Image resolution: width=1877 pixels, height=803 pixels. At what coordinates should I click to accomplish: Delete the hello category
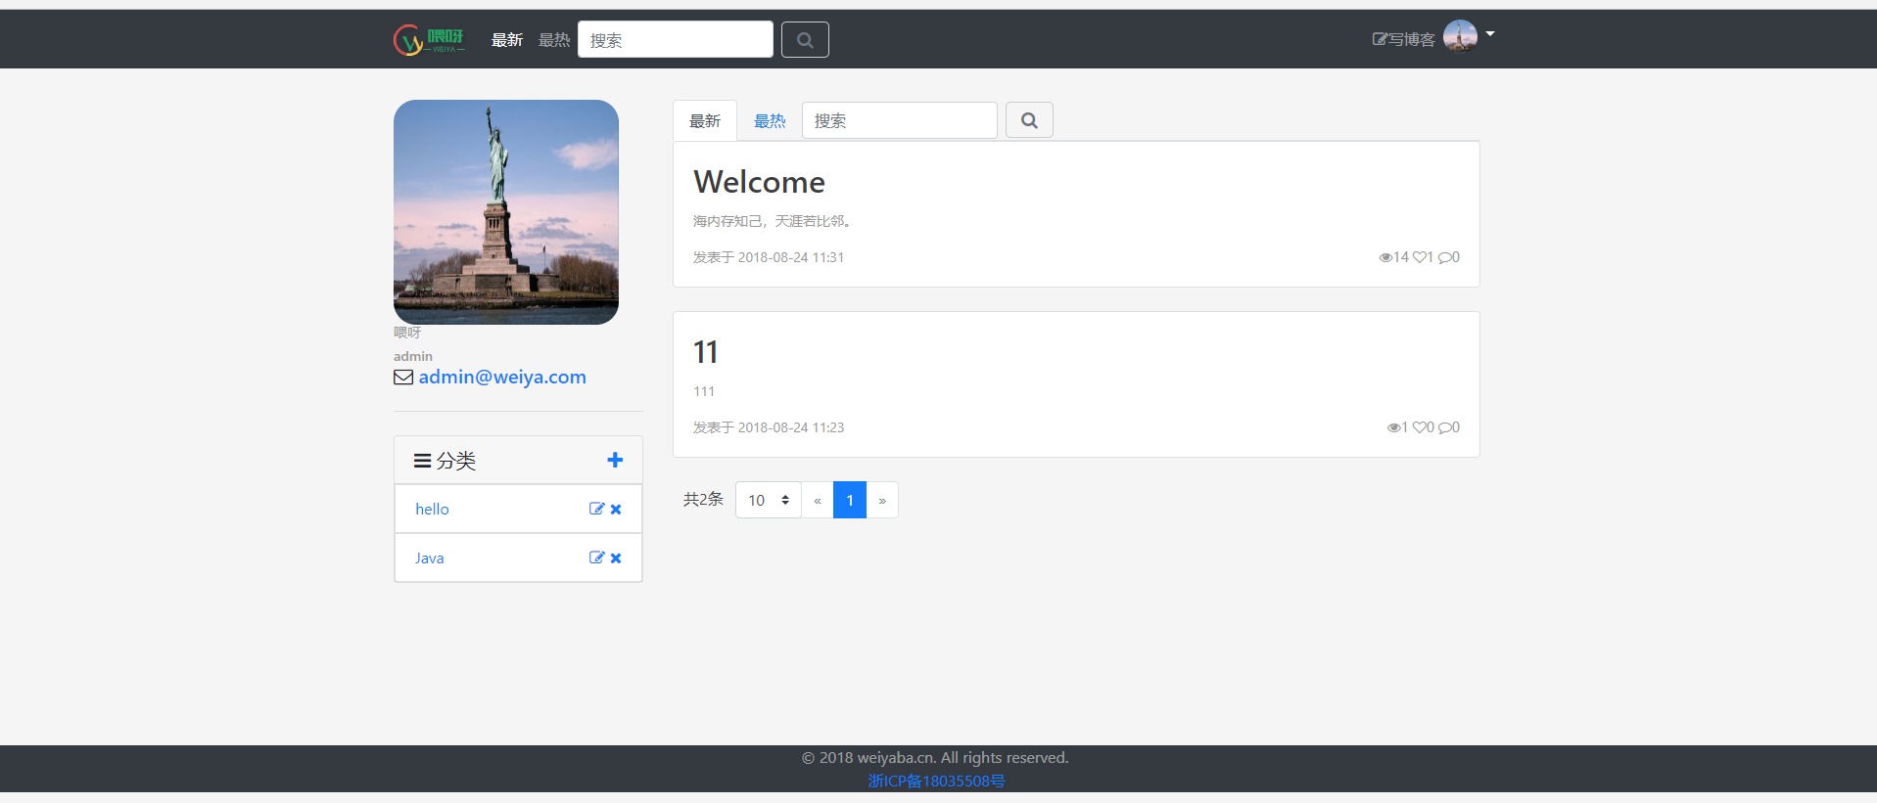pyautogui.click(x=616, y=510)
